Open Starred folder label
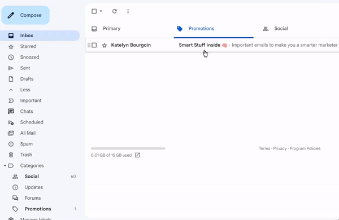Viewport: 339px width, 220px height. click(28, 46)
